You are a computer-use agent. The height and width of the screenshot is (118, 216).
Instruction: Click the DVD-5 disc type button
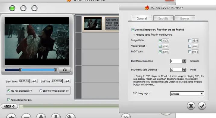[x=9, y=106]
